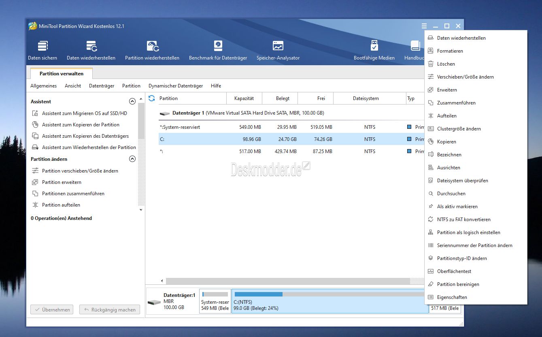Start Assistent zum Migrieren OS auf SSD/HD
542x337 pixels.
(x=80, y=113)
